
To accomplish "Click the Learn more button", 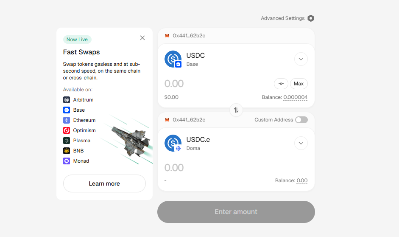I will click(104, 183).
